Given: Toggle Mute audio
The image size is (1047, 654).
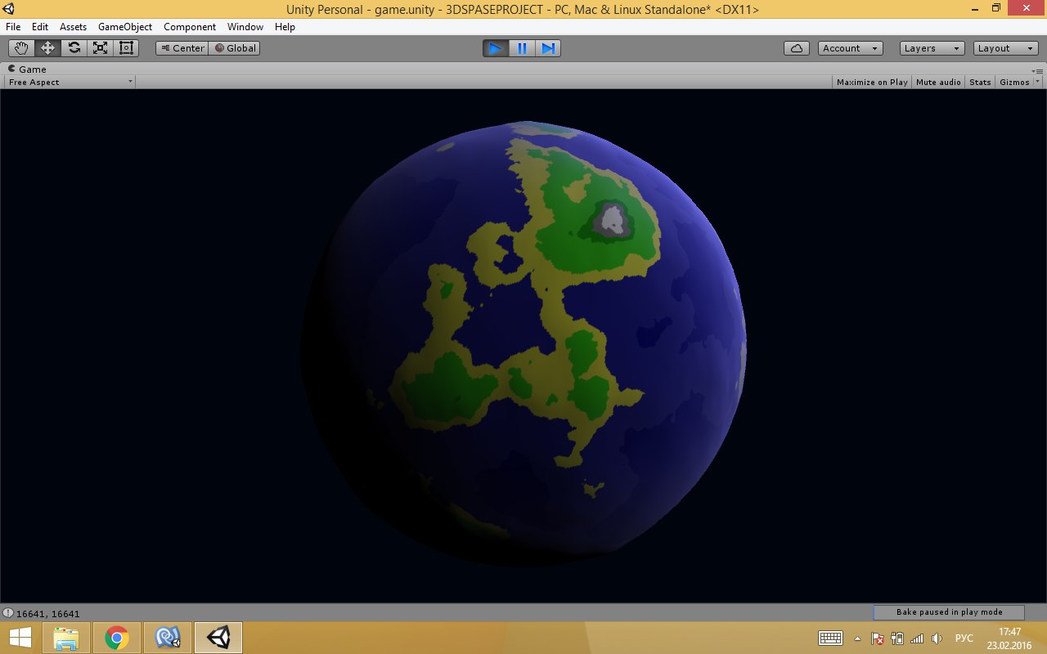Looking at the screenshot, I should pyautogui.click(x=938, y=82).
